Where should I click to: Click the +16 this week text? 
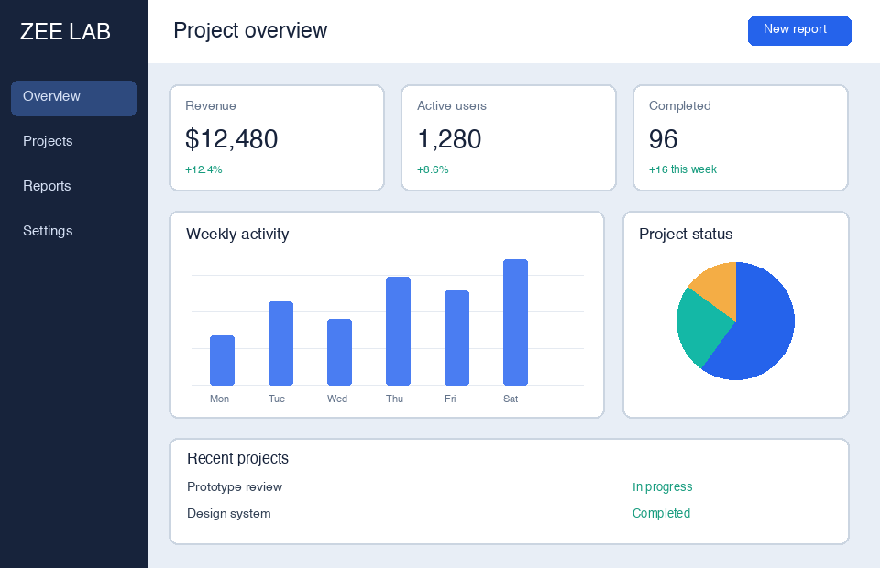point(682,169)
